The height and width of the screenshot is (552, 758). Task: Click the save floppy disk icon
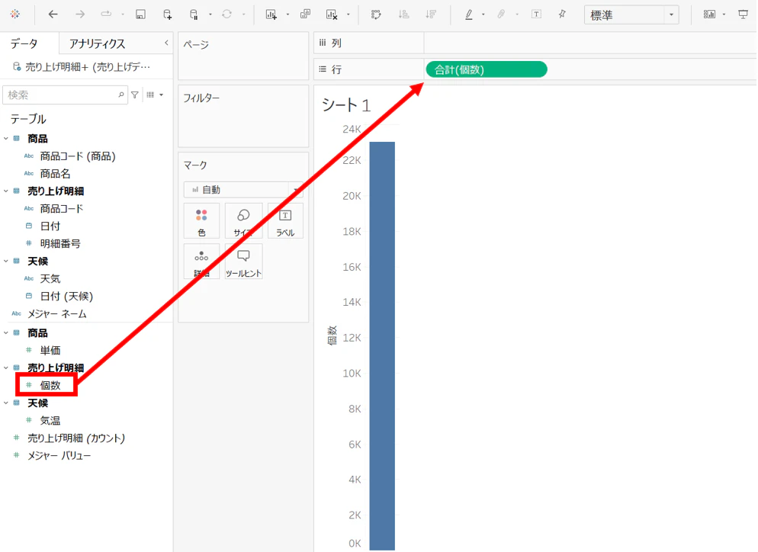coord(140,14)
